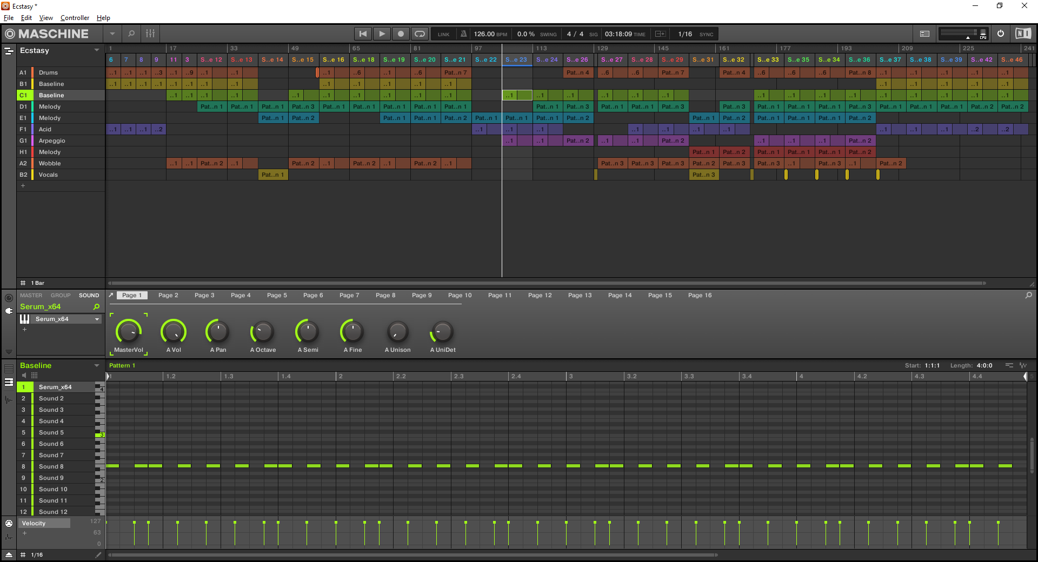Toggle the LINK sync button
Screen dimensions: 1038x562
[x=443, y=34]
